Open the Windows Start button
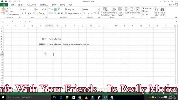The height and width of the screenshot is (100, 178). click(x=3, y=97)
